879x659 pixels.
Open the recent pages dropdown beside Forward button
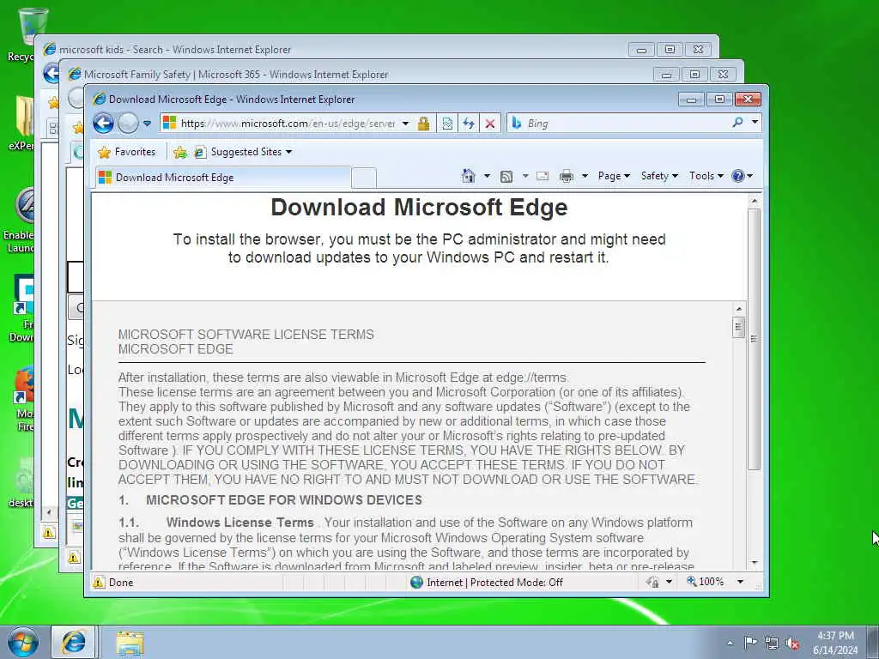click(x=147, y=124)
